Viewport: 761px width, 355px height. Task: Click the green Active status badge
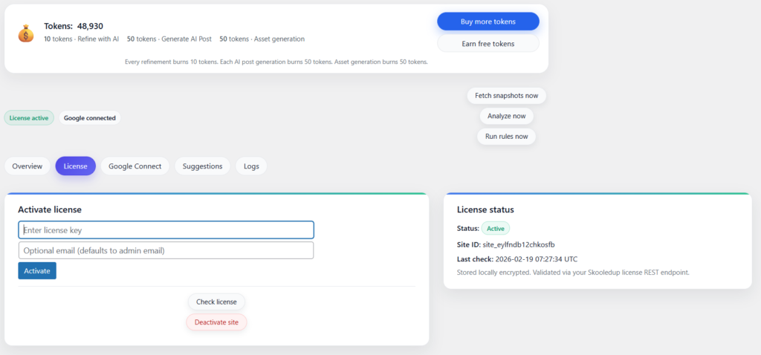pos(496,229)
